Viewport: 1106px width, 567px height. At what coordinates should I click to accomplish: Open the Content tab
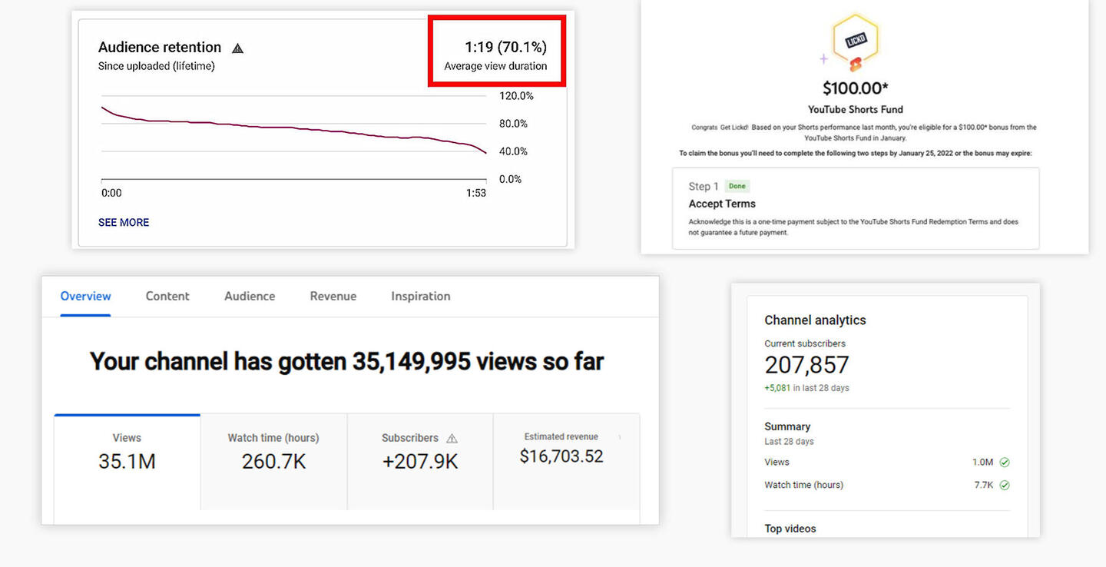pos(167,296)
